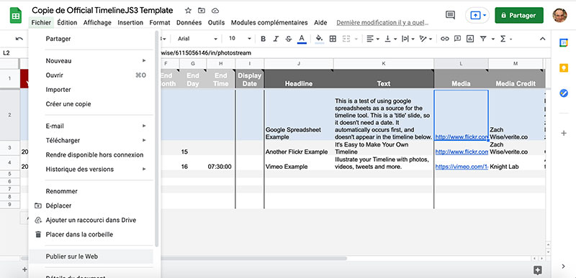
Task: Click the merge cells icon
Action: point(346,39)
